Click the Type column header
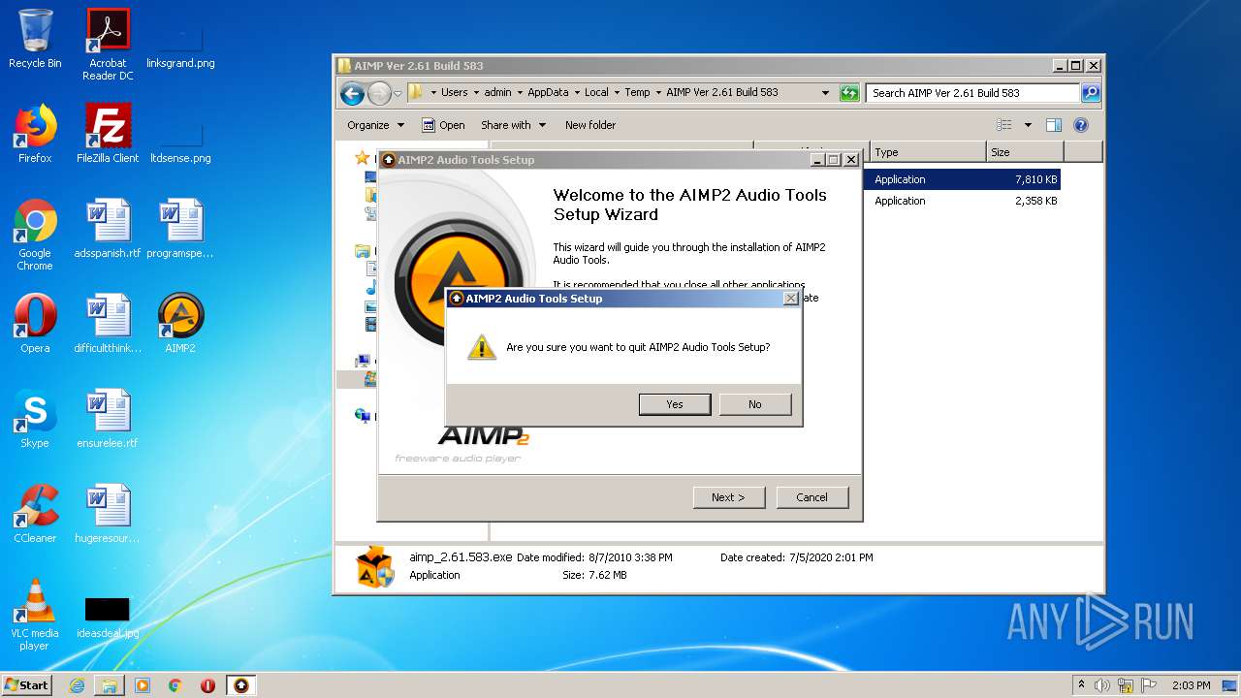Screen dimensions: 1241x698 (x=928, y=152)
